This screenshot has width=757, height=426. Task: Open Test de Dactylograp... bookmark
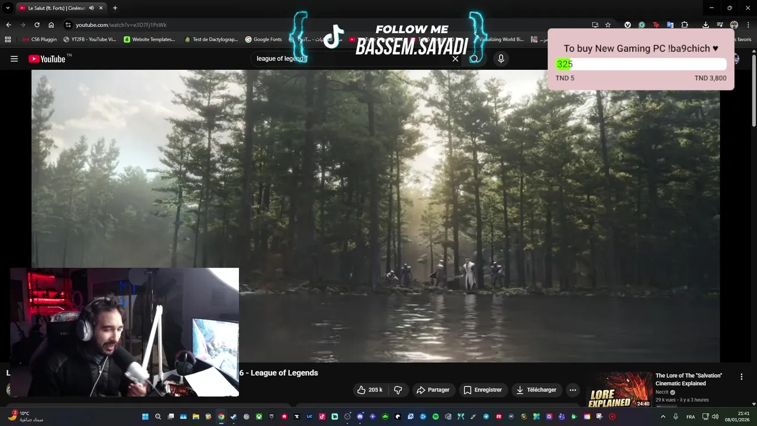pyautogui.click(x=211, y=40)
